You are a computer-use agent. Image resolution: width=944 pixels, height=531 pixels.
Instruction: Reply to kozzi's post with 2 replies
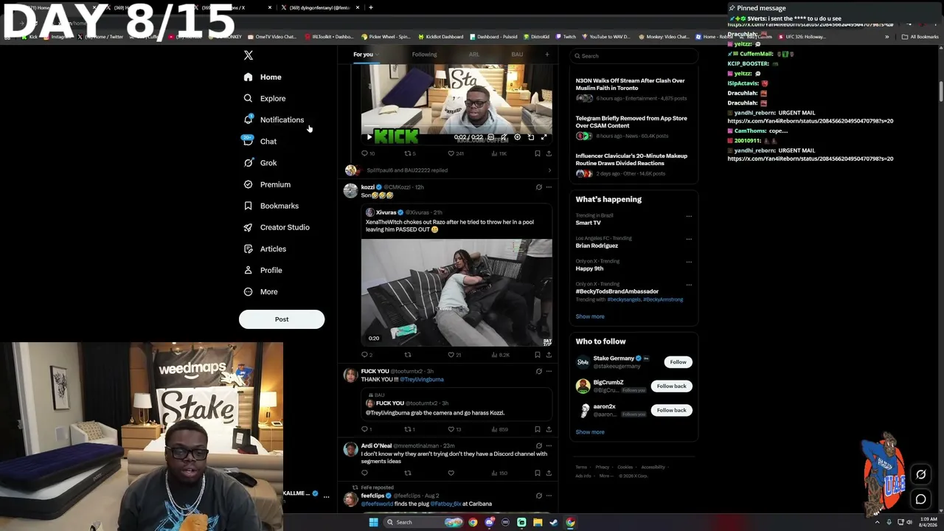point(367,355)
